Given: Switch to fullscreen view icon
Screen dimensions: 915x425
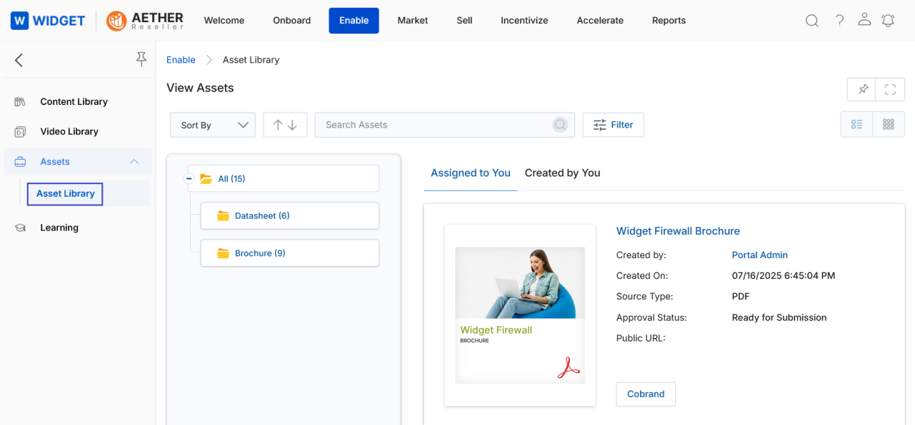Looking at the screenshot, I should (890, 89).
